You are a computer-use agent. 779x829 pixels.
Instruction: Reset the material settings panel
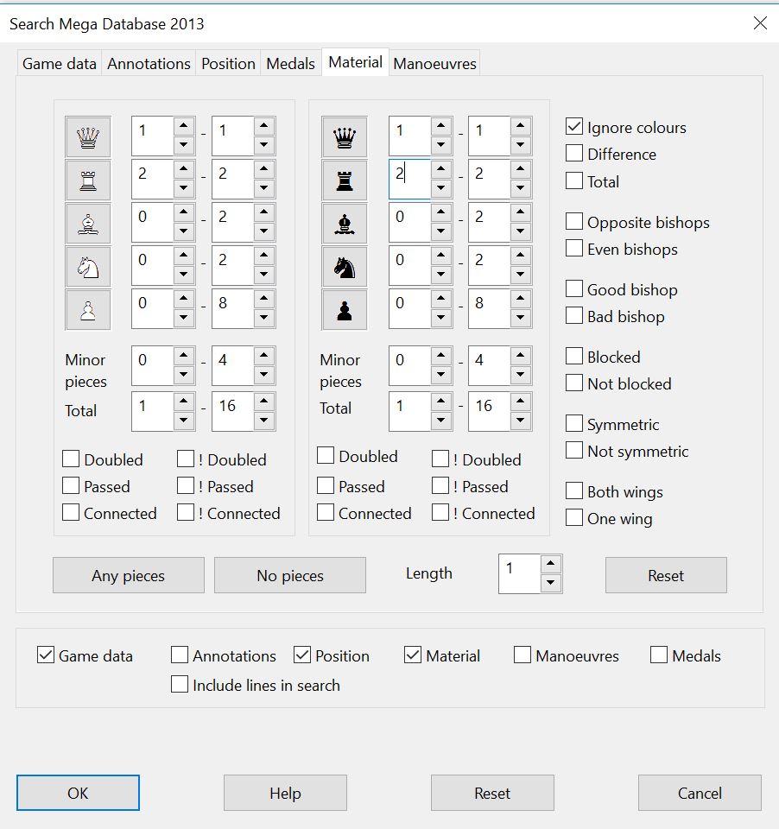coord(666,575)
